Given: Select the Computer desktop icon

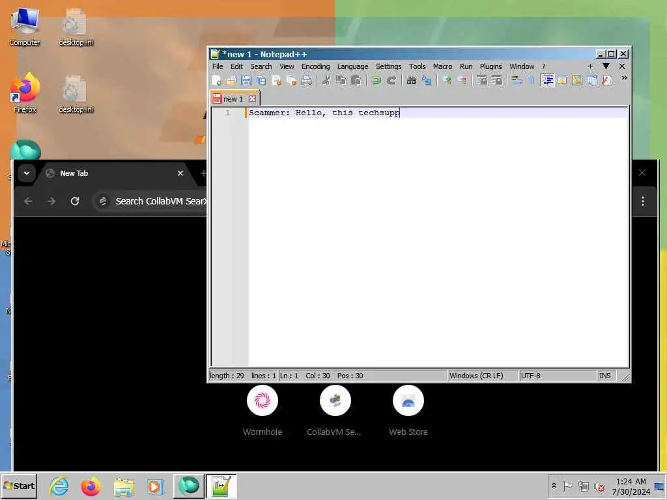Looking at the screenshot, I should 25,27.
